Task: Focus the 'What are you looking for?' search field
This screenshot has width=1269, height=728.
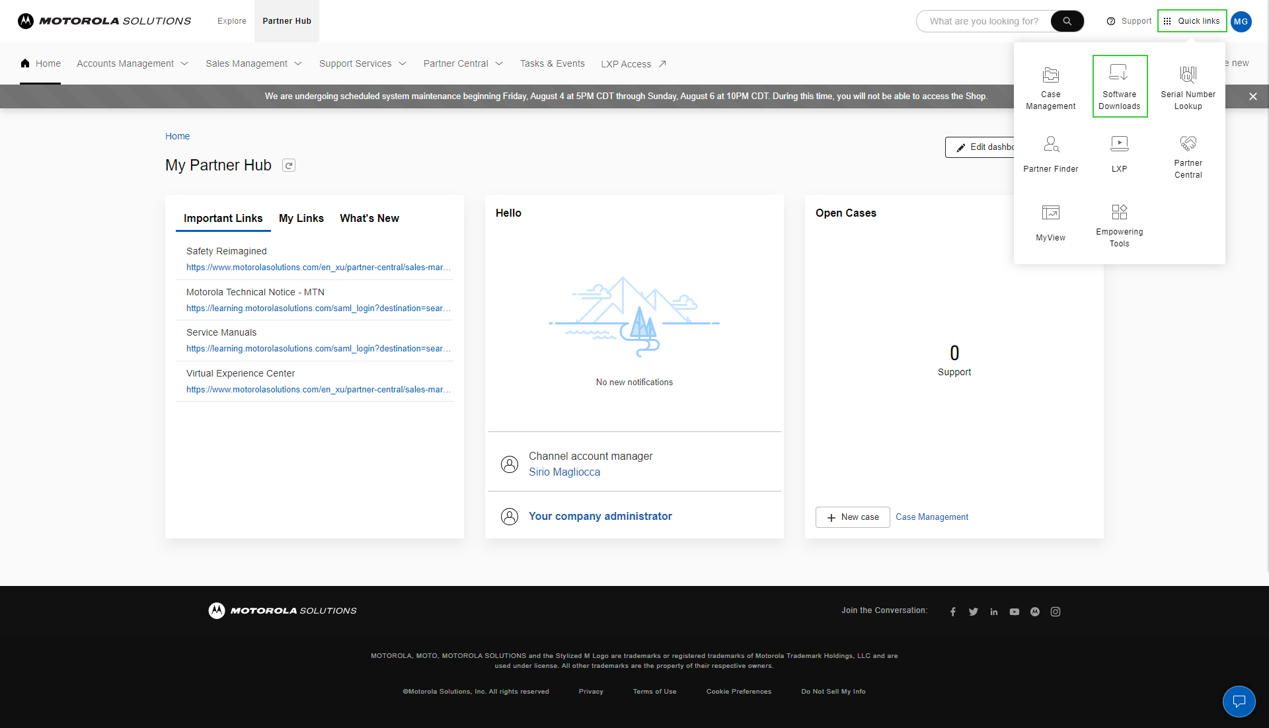Action: [984, 21]
